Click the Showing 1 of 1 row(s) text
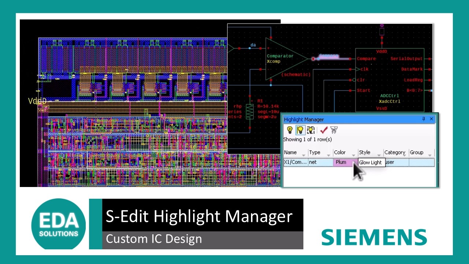The height and width of the screenshot is (264, 469). pos(307,139)
